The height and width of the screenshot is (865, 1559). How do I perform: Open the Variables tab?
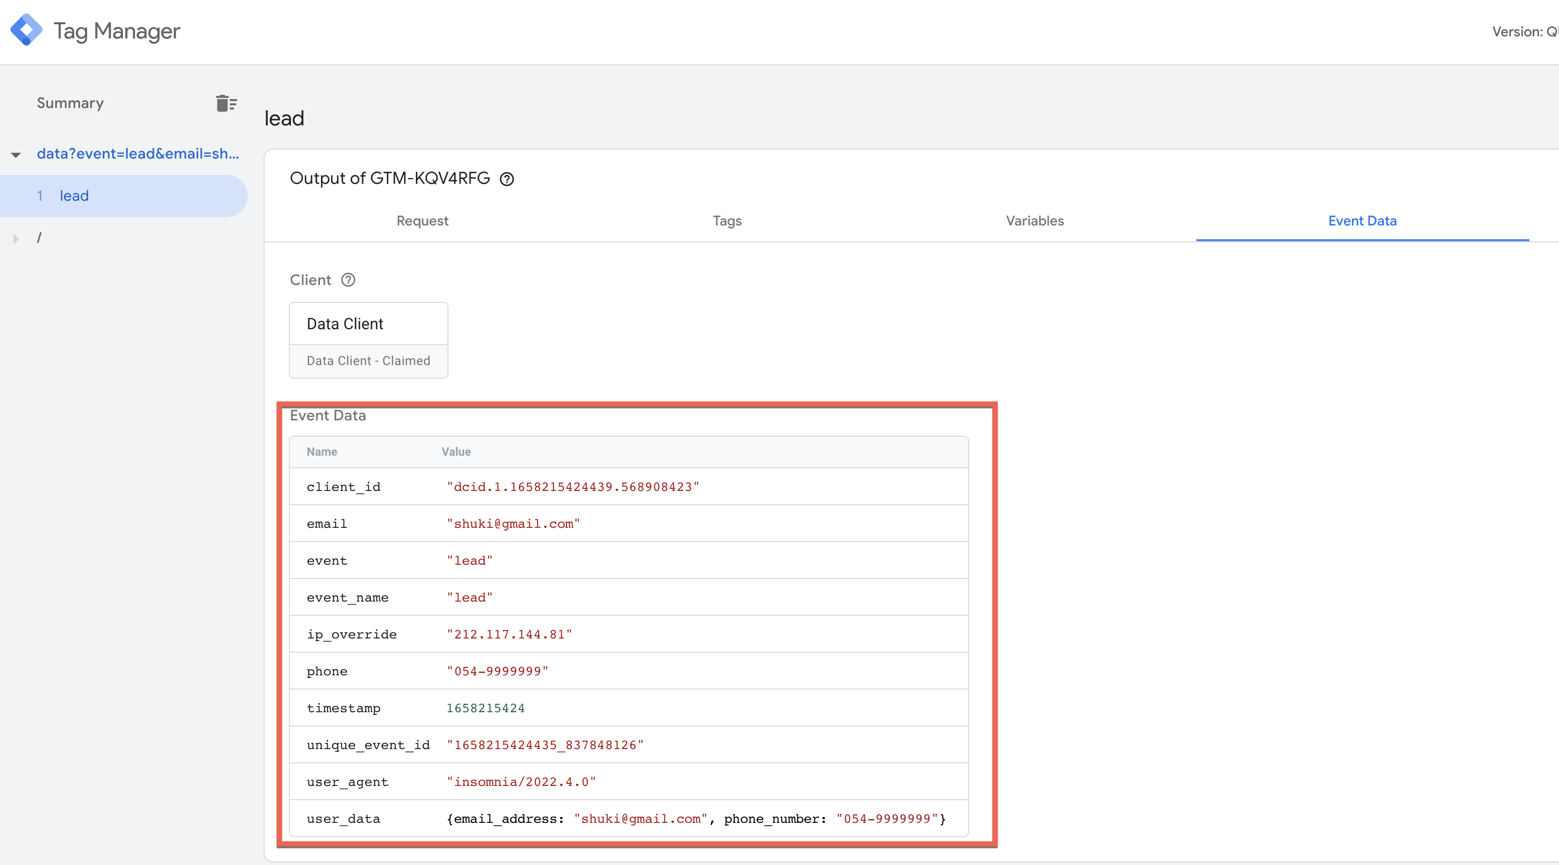[1034, 221]
